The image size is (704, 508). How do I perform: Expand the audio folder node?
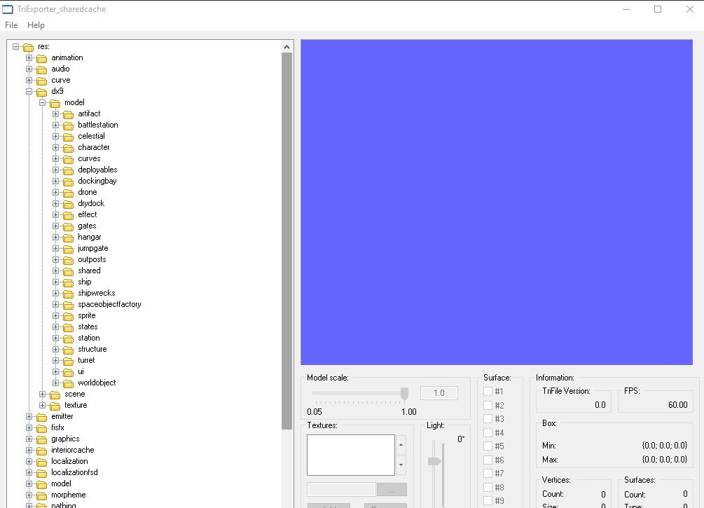point(29,69)
